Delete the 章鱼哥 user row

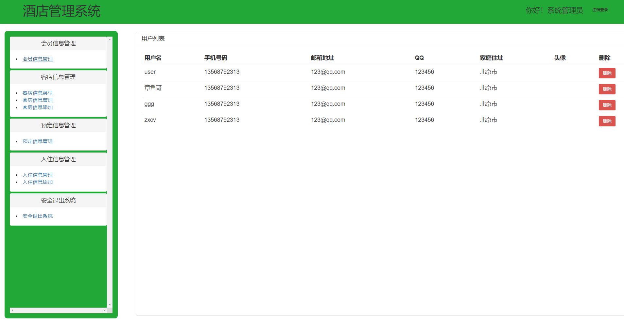pos(607,89)
